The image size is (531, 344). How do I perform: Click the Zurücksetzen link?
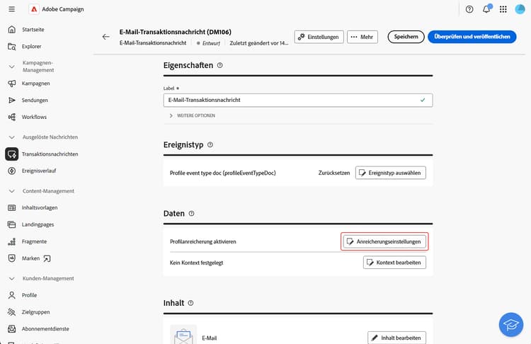[x=333, y=173]
